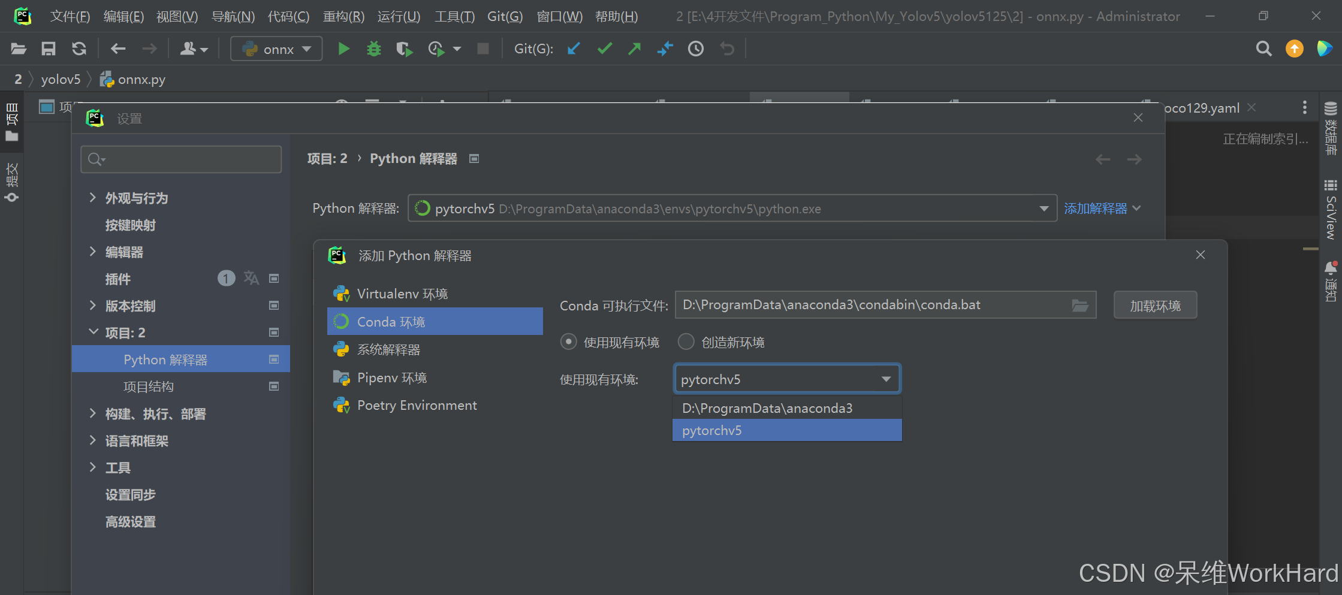The image size is (1342, 595).
Task: Open the Notifications bell panel
Action: (1331, 281)
